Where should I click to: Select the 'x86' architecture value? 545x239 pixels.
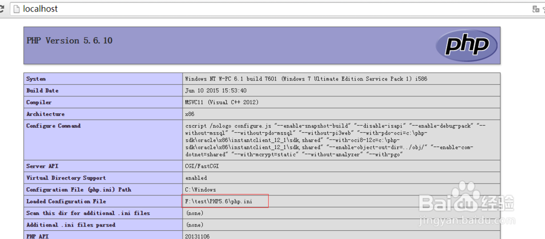[x=190, y=114]
